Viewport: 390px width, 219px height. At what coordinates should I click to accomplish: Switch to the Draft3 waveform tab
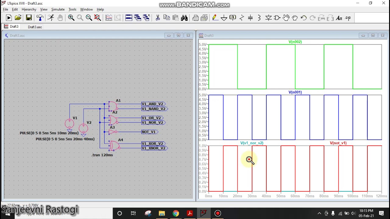pos(11,27)
